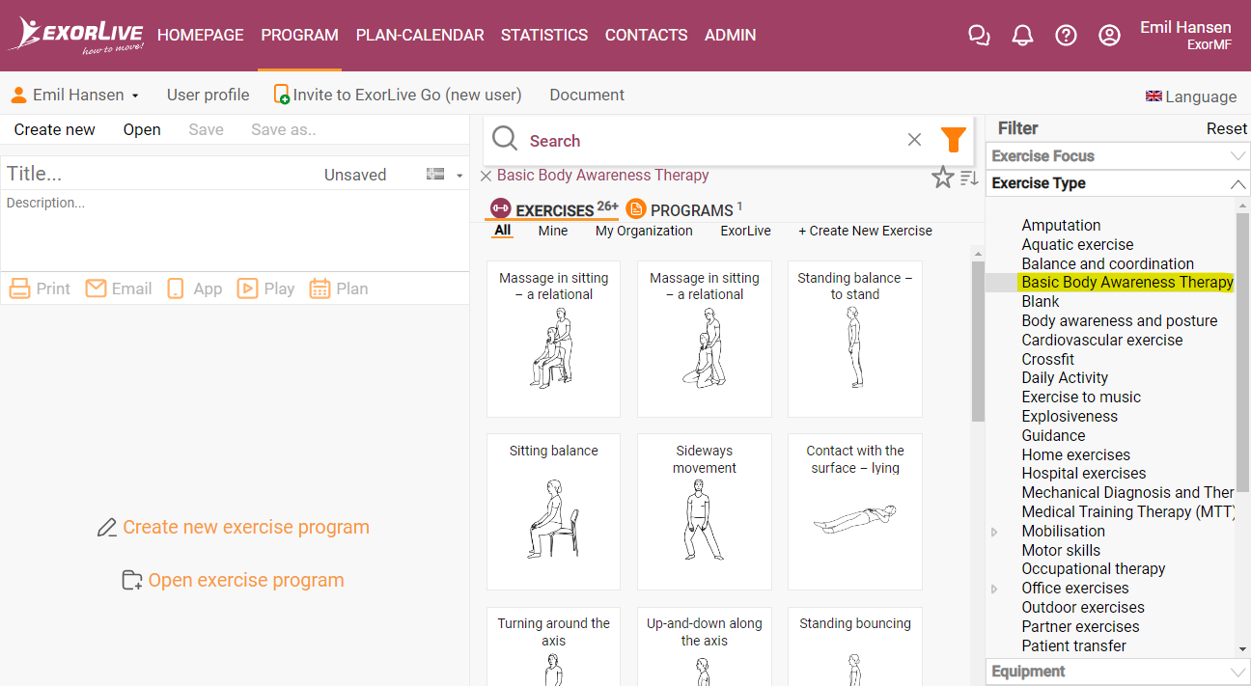Reset the filter
Viewport: 1251px width, 686px height.
(1227, 128)
